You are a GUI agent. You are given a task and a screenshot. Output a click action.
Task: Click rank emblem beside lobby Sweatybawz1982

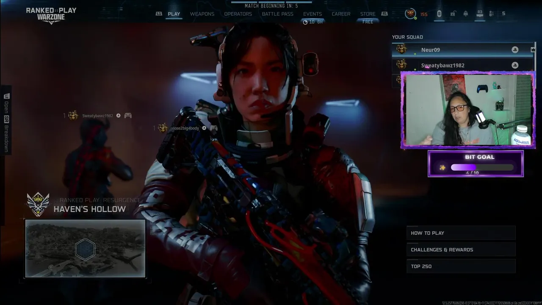73,116
